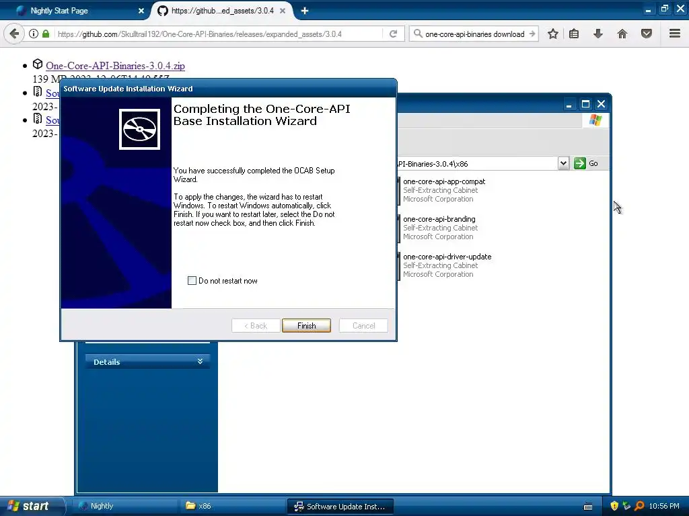Viewport: 689px width, 516px height.
Task: Click the wizard disc setup icon
Action: [x=139, y=130]
